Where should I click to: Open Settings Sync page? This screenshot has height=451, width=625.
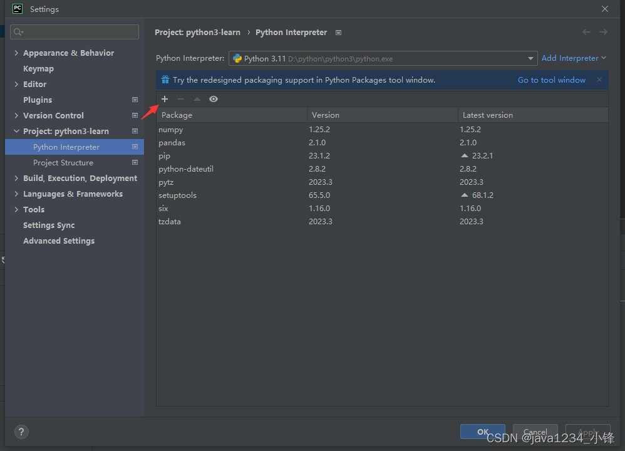[49, 225]
